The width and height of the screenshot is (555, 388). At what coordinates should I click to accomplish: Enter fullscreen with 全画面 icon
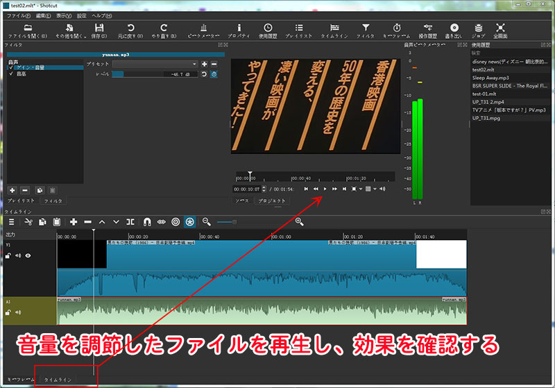pyautogui.click(x=500, y=28)
